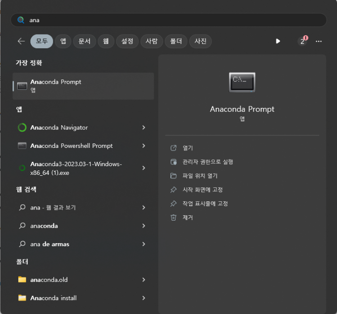This screenshot has width=337, height=314.
Task: Select the Anaconda Prompt best match result
Action: coord(83,86)
